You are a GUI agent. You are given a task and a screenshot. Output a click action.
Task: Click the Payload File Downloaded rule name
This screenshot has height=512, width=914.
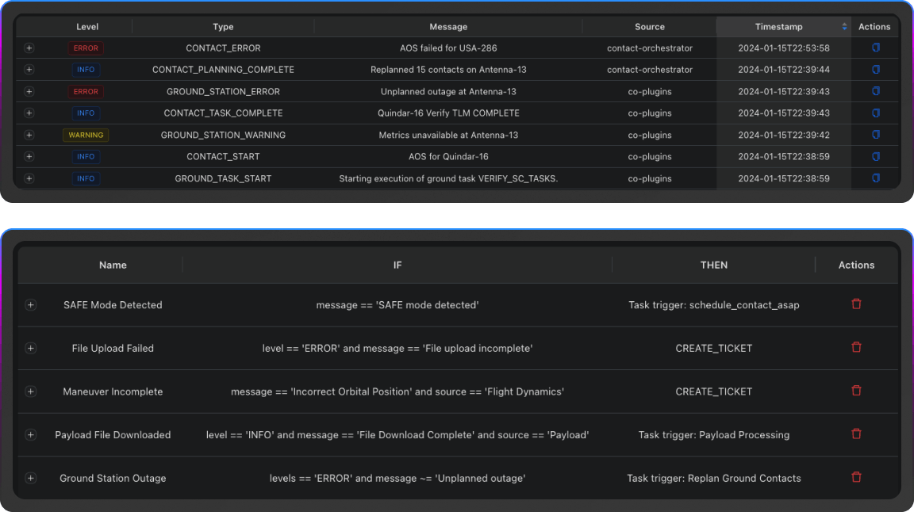pyautogui.click(x=113, y=435)
